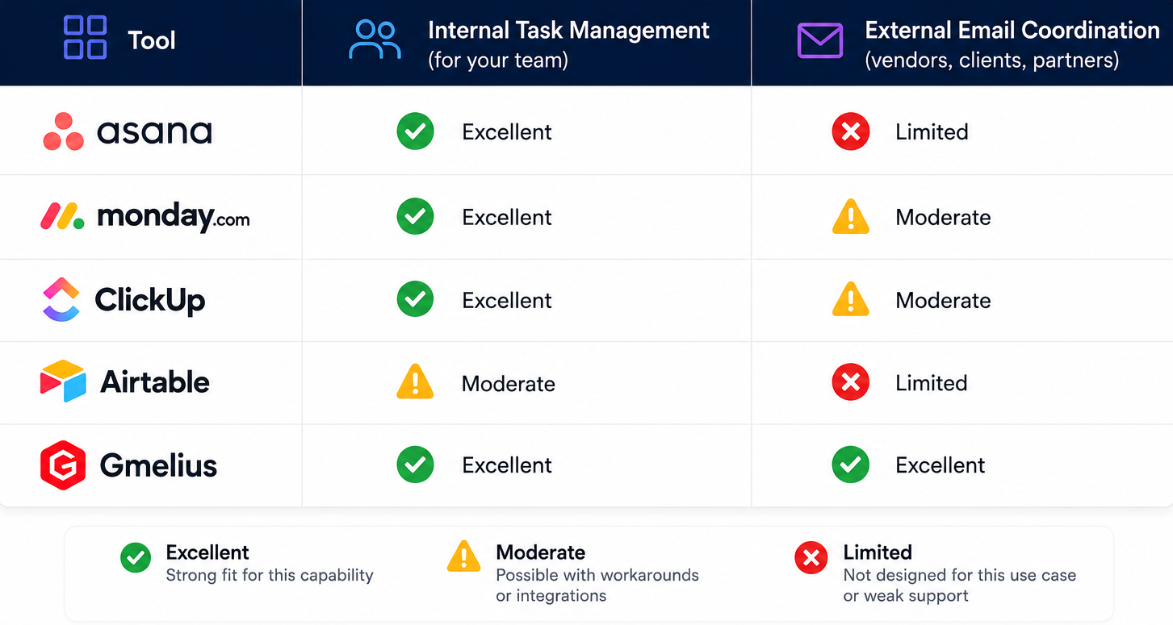Select the ClickUp chevron logo icon
This screenshot has width=1173, height=625.
tap(61, 300)
